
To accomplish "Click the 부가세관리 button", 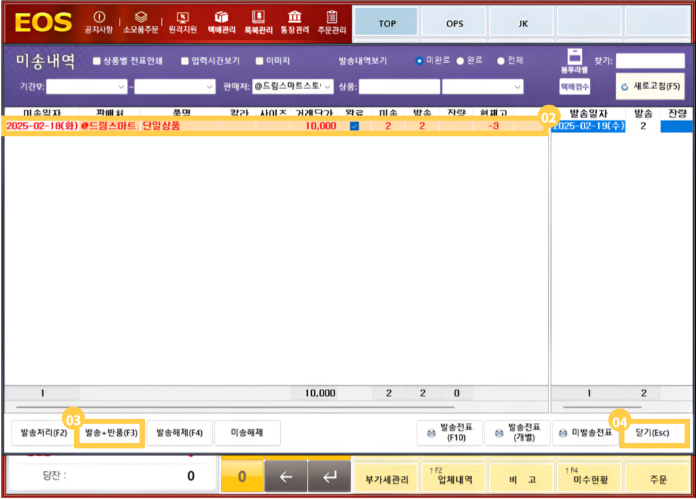I will (387, 478).
